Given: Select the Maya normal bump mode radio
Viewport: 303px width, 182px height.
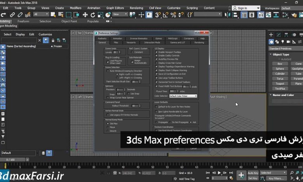Looking at the screenshot, I should click(108, 127).
